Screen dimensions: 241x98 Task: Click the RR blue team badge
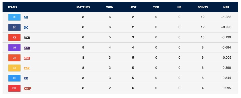(x=14, y=78)
